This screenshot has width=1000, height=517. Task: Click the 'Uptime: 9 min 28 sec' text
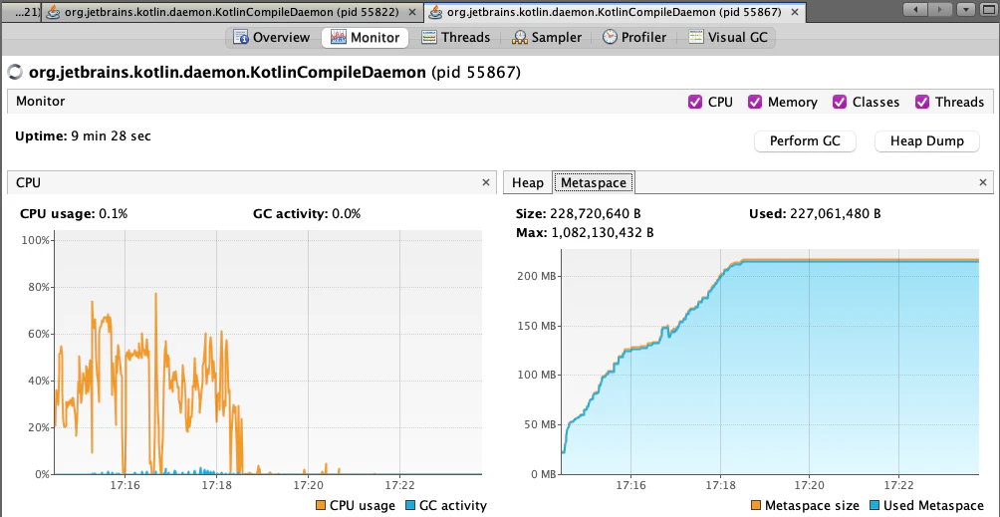pos(83,135)
